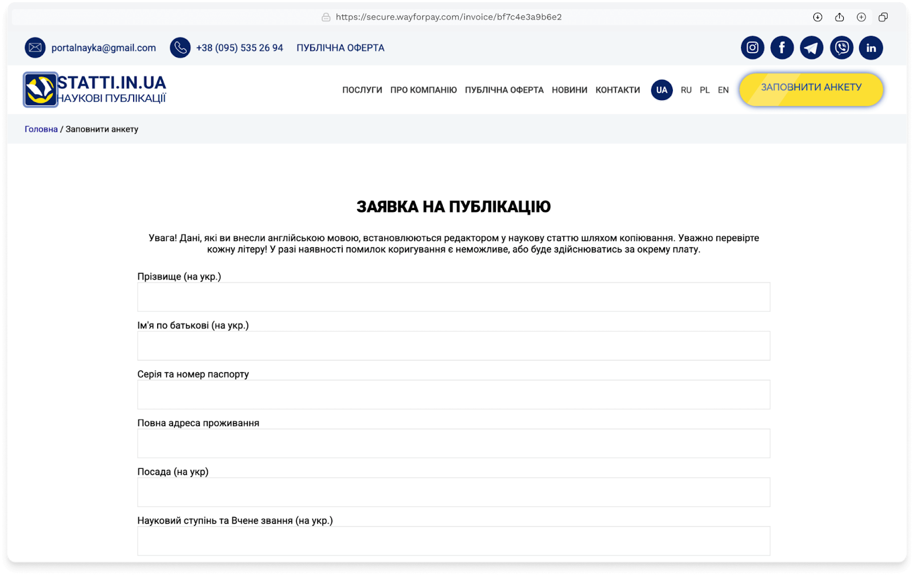Image resolution: width=914 pixels, height=575 pixels.
Task: Open the Viber social icon
Action: coord(841,48)
